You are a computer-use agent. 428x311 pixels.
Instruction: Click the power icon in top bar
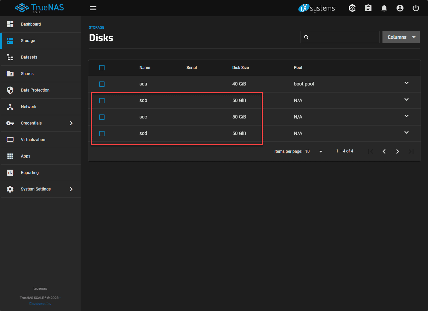(416, 8)
